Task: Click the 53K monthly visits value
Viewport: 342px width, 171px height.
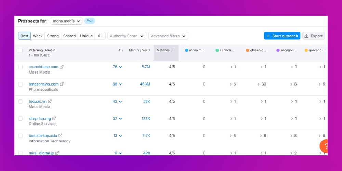Action: coord(147,101)
